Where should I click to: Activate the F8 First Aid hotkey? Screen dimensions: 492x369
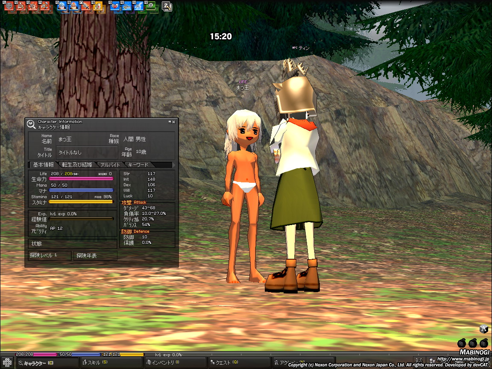pyautogui.click(x=99, y=6)
